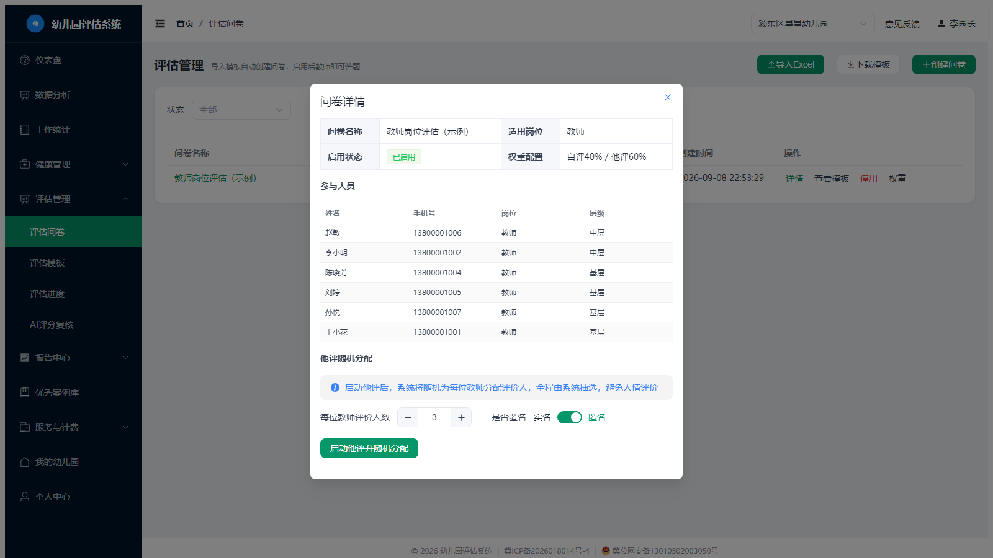This screenshot has height=558, width=993.
Task: Click phone number 13800001006 for 赵敏
Action: click(438, 233)
